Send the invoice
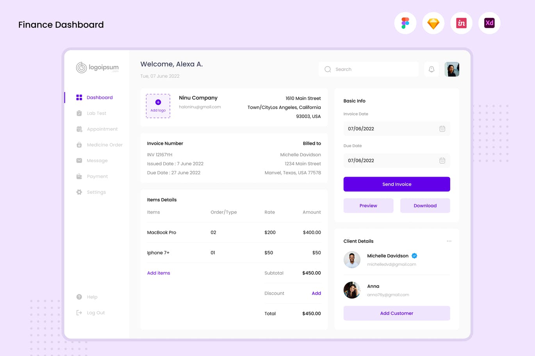This screenshot has width=535, height=356. pyautogui.click(x=397, y=184)
